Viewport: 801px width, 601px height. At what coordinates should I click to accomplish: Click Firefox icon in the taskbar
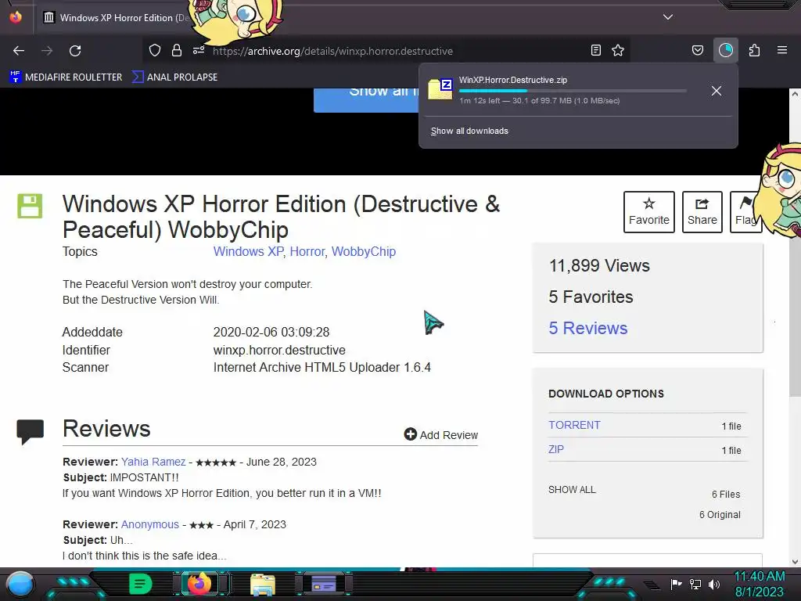pos(199,584)
